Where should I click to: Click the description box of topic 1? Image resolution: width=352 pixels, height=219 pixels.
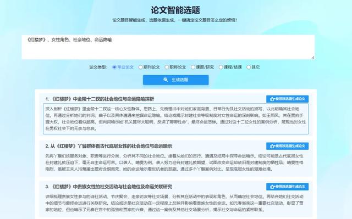[x=176, y=119]
